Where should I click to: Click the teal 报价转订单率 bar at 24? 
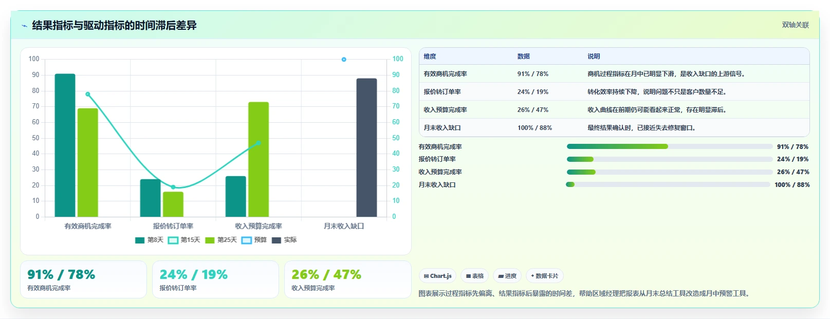pyautogui.click(x=150, y=198)
